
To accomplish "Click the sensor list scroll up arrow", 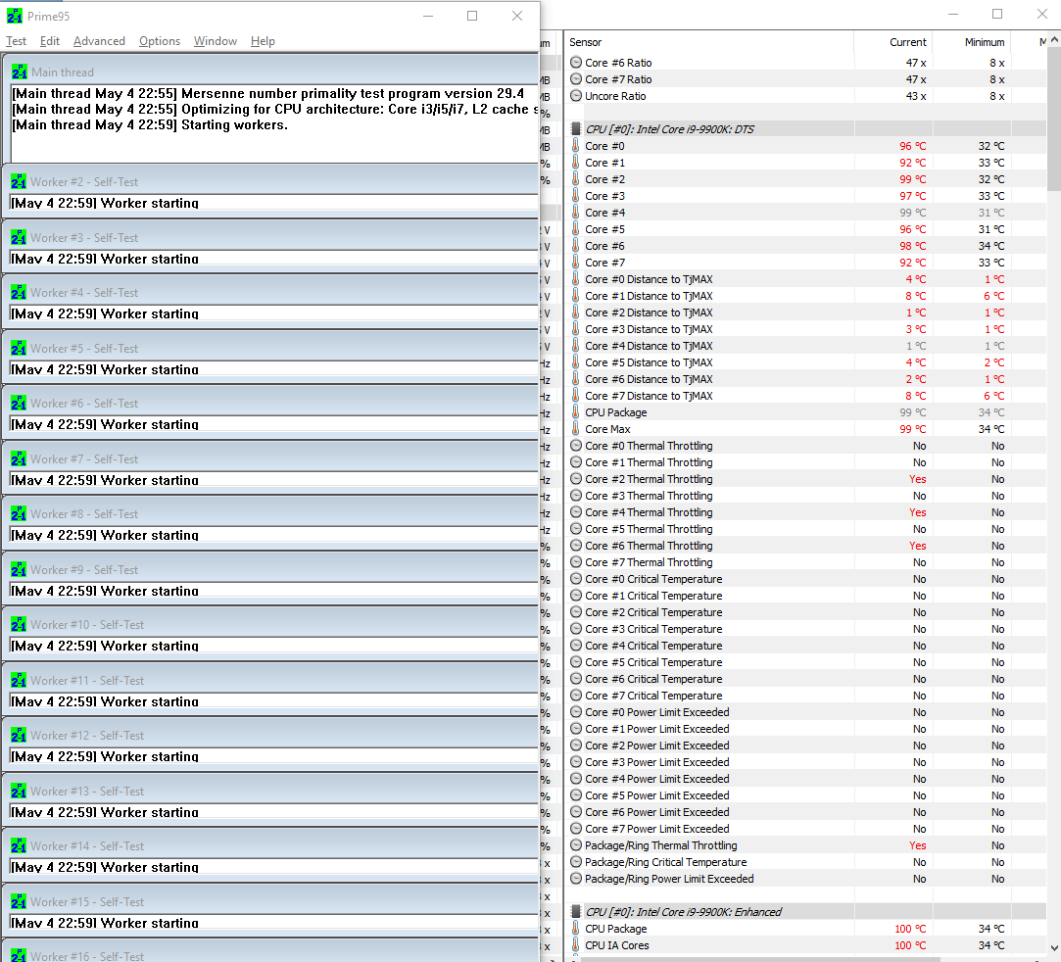I will click(1053, 41).
